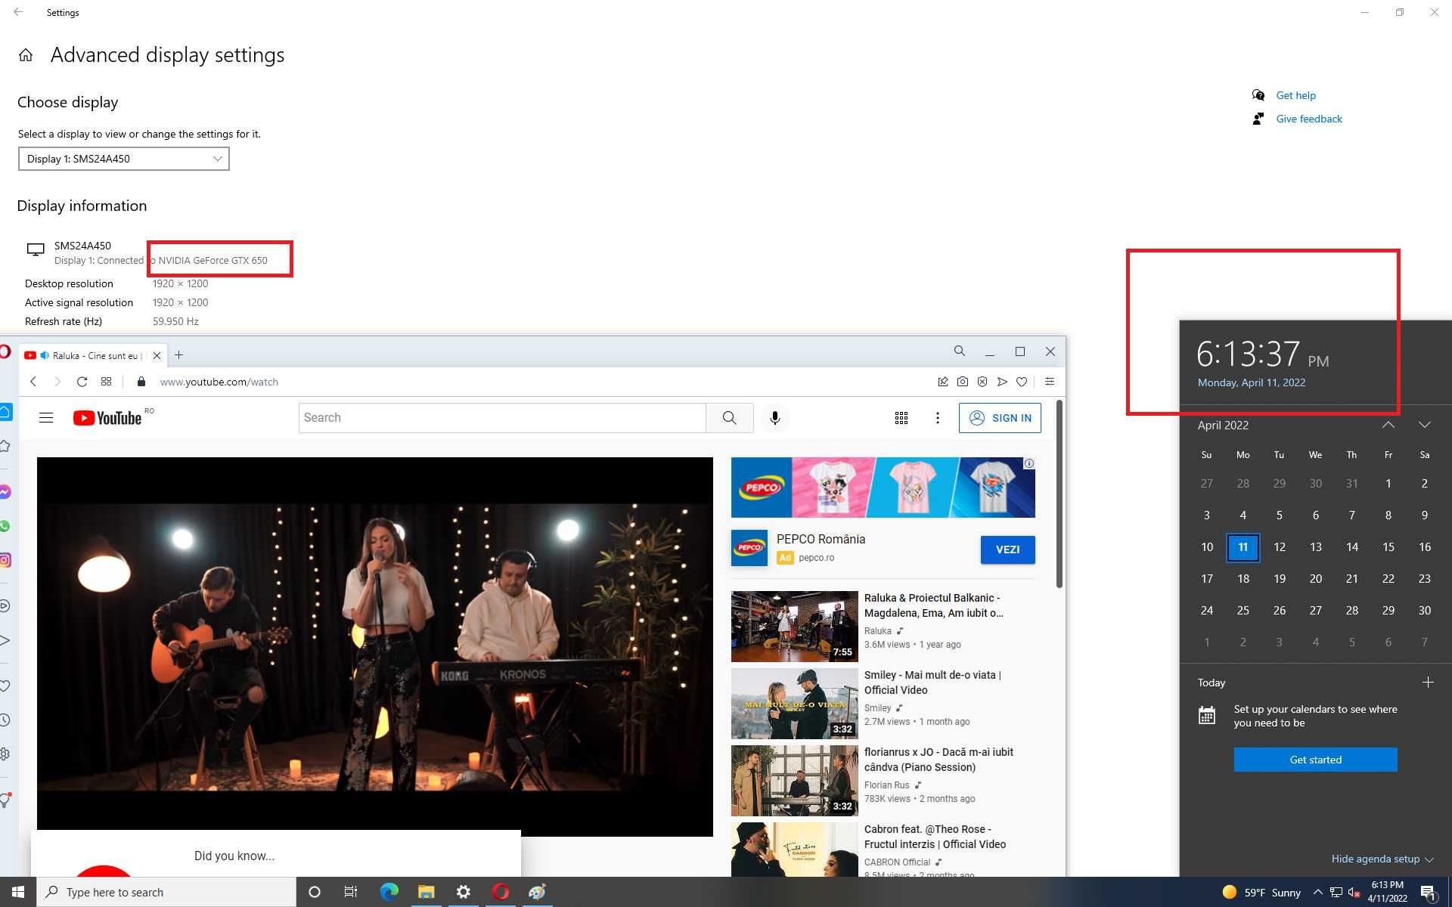Screen dimensions: 1452x907
Task: Show hidden system tray icons
Action: pyautogui.click(x=1318, y=892)
